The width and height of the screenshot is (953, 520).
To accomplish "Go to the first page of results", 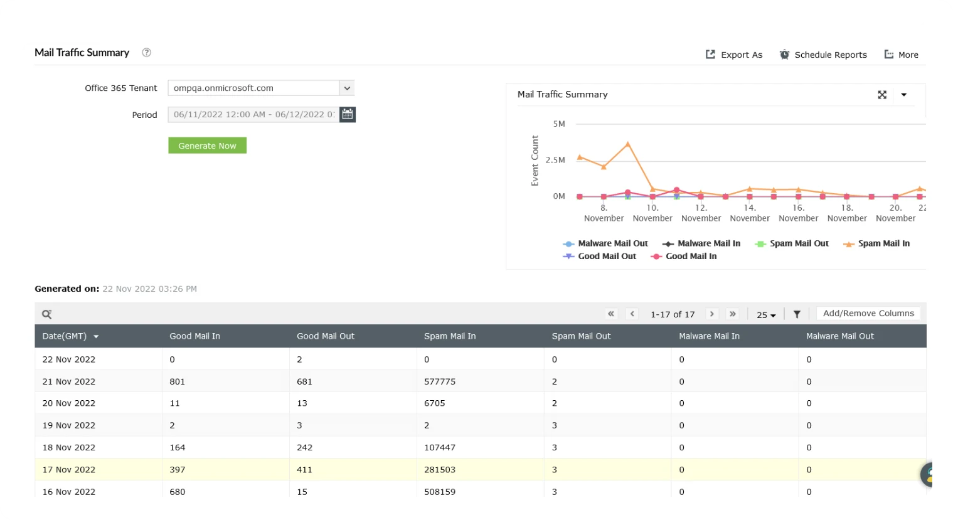I will 611,314.
